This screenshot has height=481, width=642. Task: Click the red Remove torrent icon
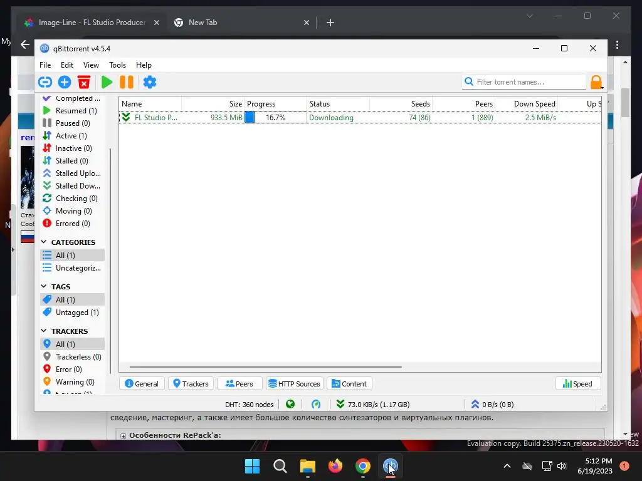(84, 82)
